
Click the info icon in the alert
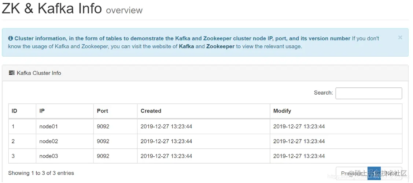(11, 38)
